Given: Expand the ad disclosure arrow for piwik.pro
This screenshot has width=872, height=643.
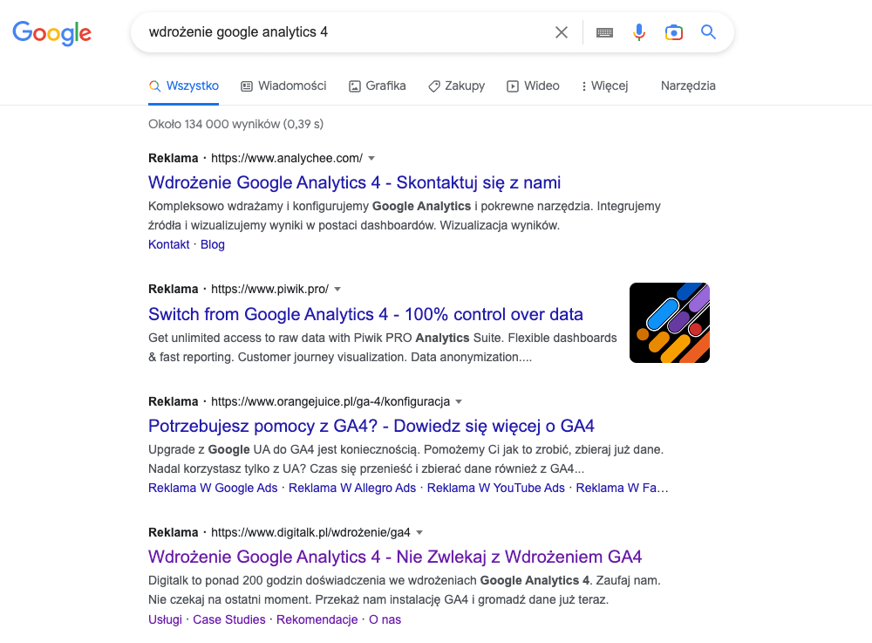Looking at the screenshot, I should 337,289.
